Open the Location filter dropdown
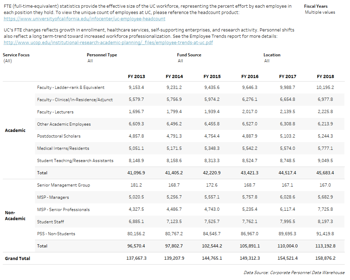Screen dimensions: 350x280 pyautogui.click(x=267, y=61)
